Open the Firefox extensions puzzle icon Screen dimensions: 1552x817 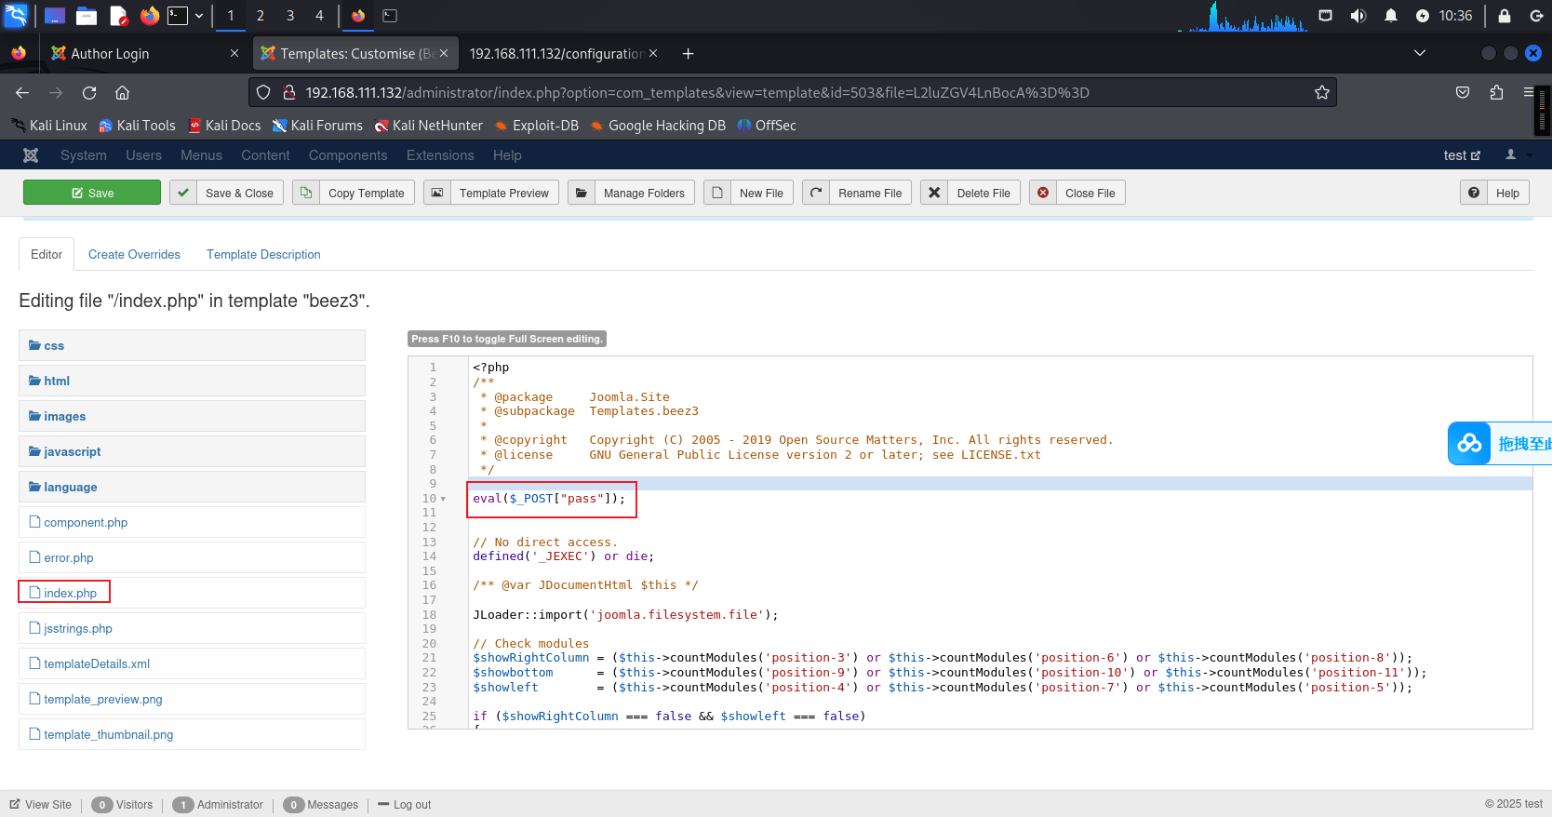coord(1496,92)
